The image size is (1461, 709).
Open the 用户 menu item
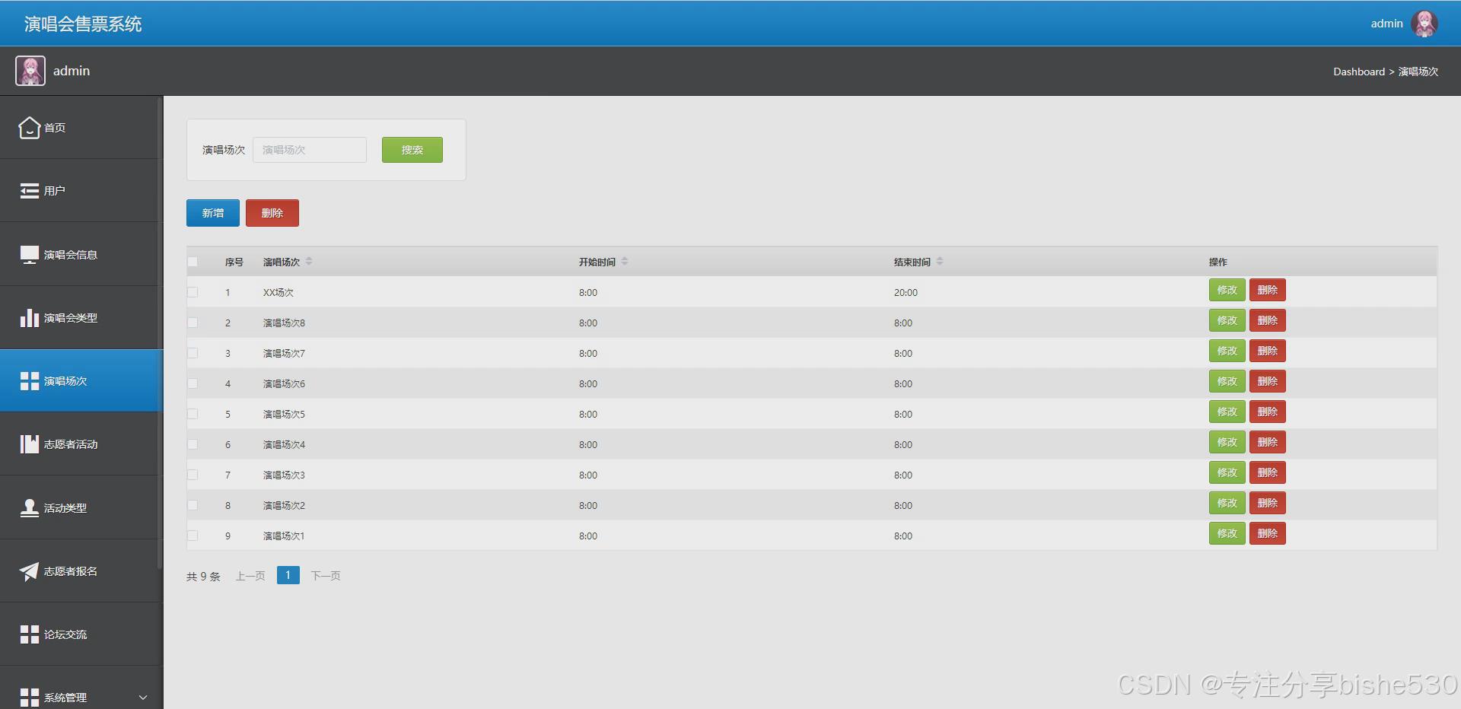tap(81, 191)
